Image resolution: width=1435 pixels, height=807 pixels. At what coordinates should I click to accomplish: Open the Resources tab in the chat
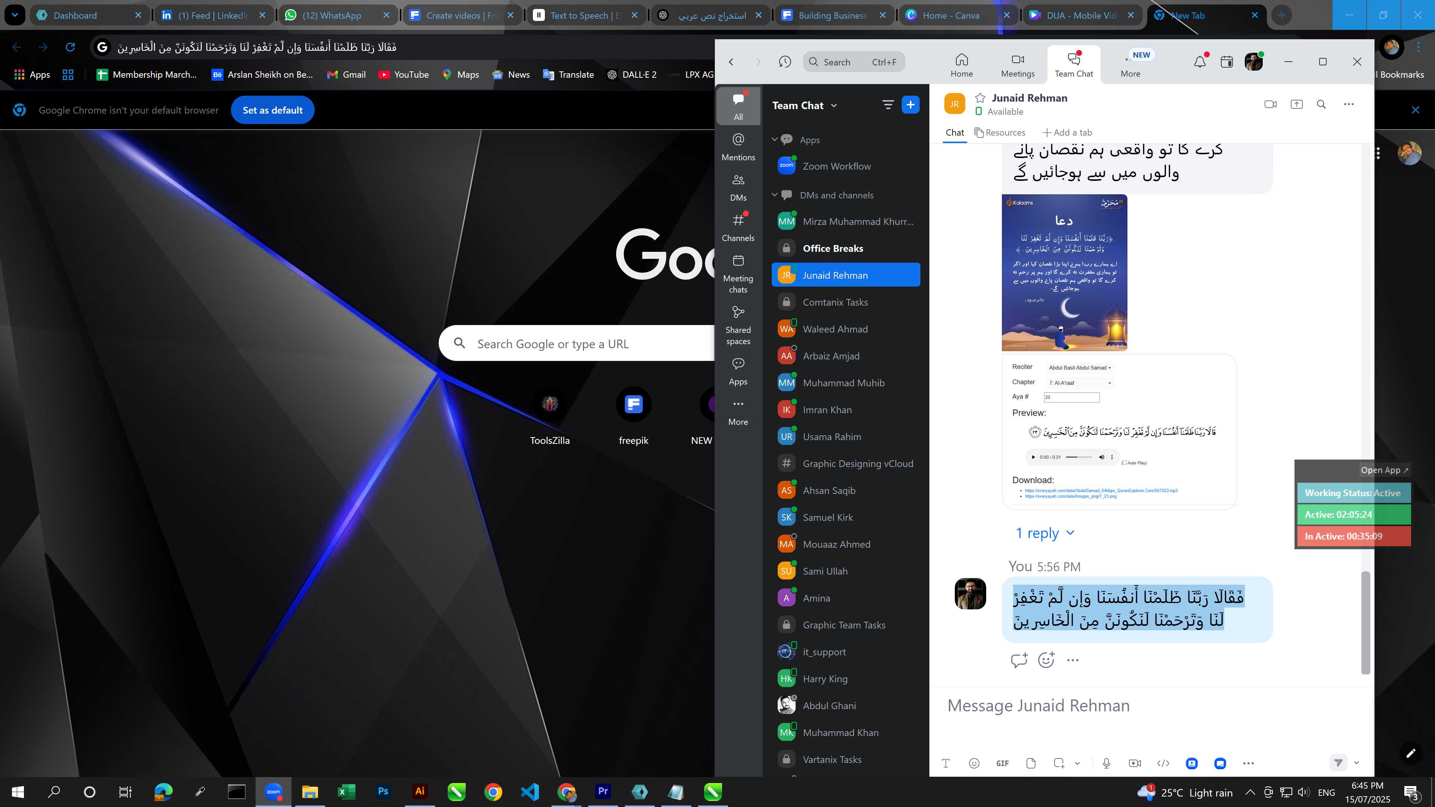[x=1000, y=133]
